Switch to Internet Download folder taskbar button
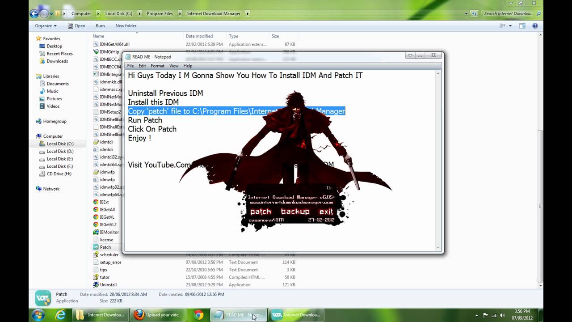 pos(101,315)
